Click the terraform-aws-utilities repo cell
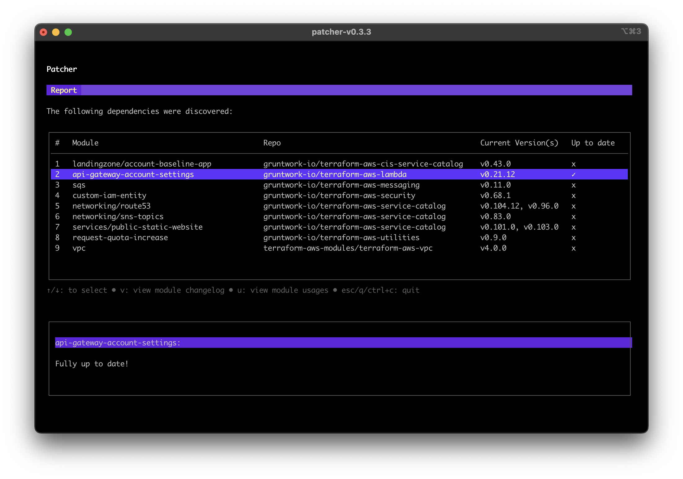The width and height of the screenshot is (683, 479). (341, 237)
